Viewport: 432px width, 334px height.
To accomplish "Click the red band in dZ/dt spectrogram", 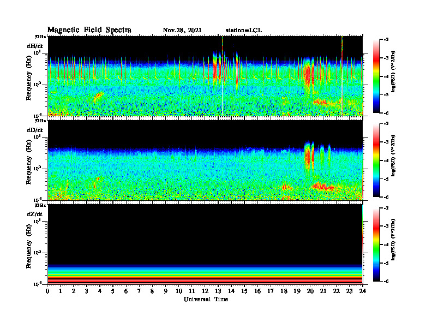I will (205, 281).
